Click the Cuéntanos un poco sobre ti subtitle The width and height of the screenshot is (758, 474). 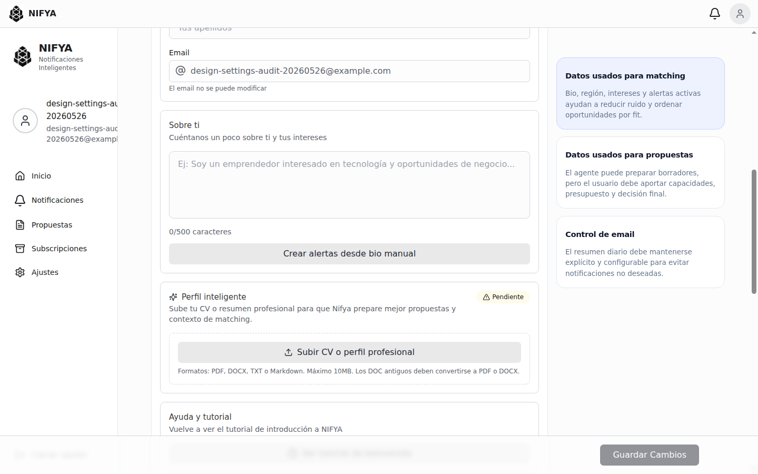click(x=248, y=137)
